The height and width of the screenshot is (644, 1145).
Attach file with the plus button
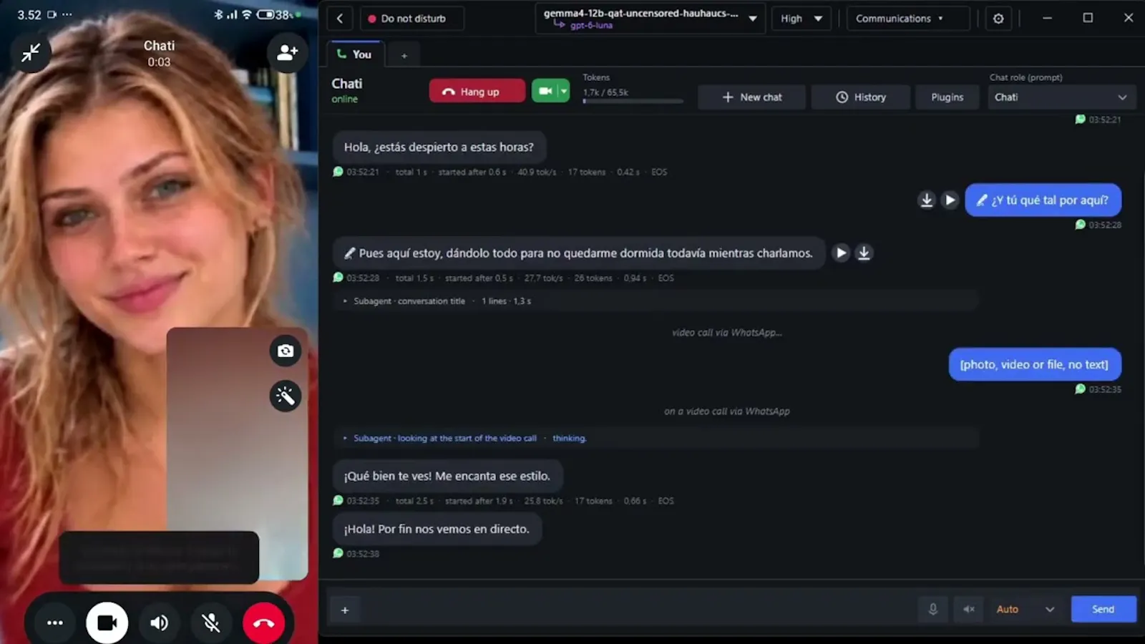(x=345, y=610)
